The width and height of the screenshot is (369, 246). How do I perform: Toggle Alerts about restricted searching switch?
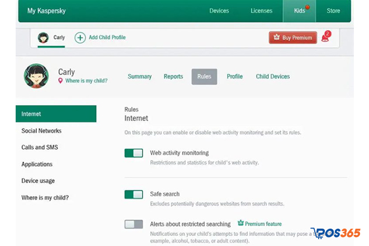click(x=134, y=224)
